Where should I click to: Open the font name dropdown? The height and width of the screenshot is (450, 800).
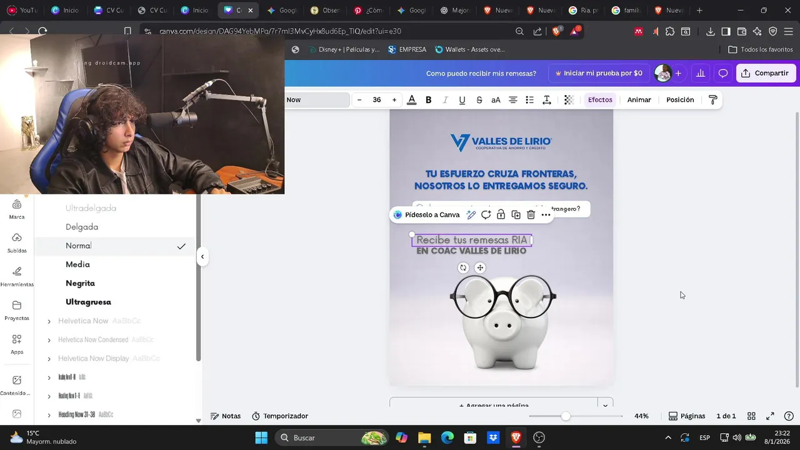[317, 100]
